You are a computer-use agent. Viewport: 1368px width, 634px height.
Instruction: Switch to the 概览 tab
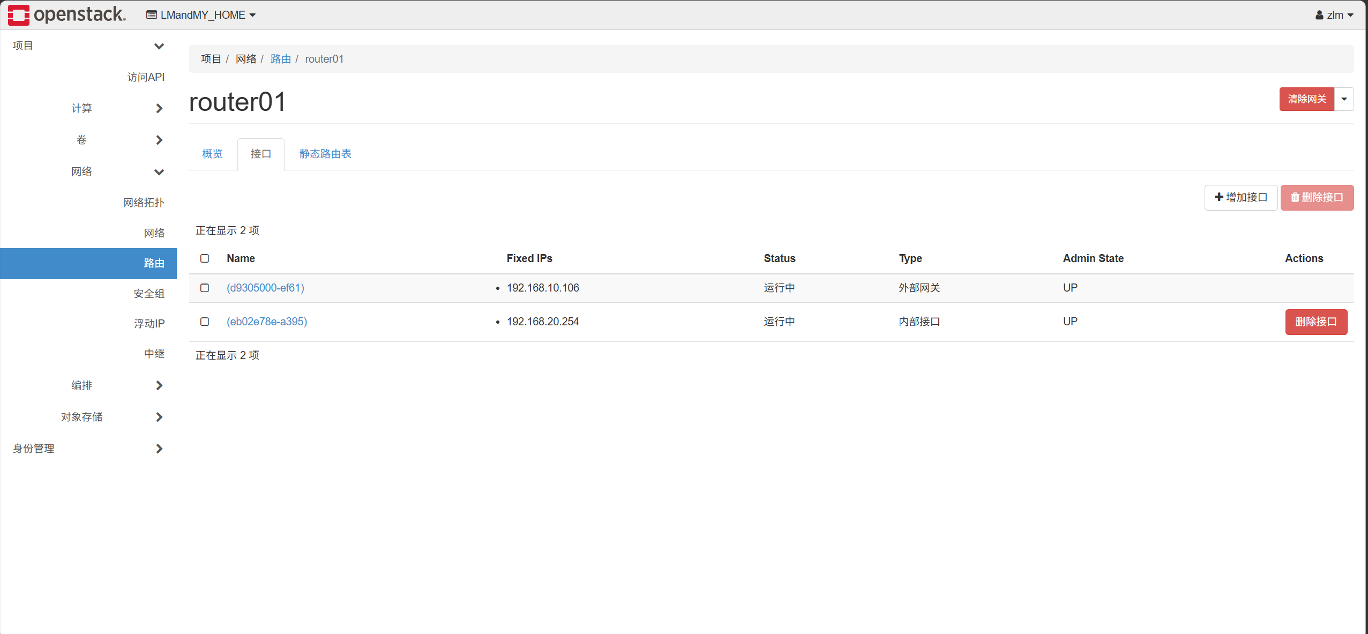[x=212, y=154]
